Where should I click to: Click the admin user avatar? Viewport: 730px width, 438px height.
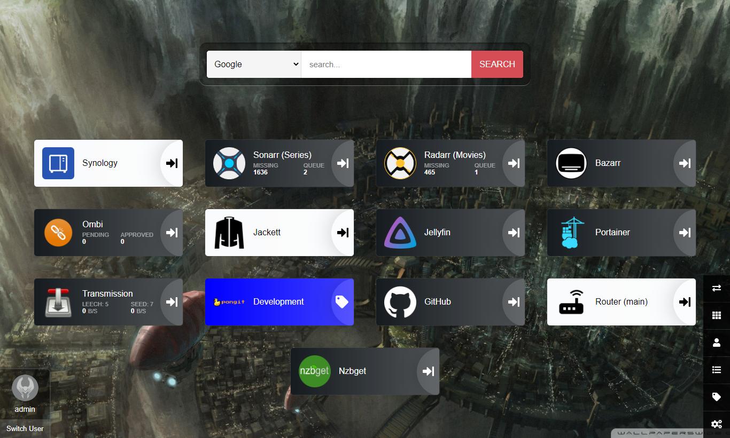click(x=25, y=388)
